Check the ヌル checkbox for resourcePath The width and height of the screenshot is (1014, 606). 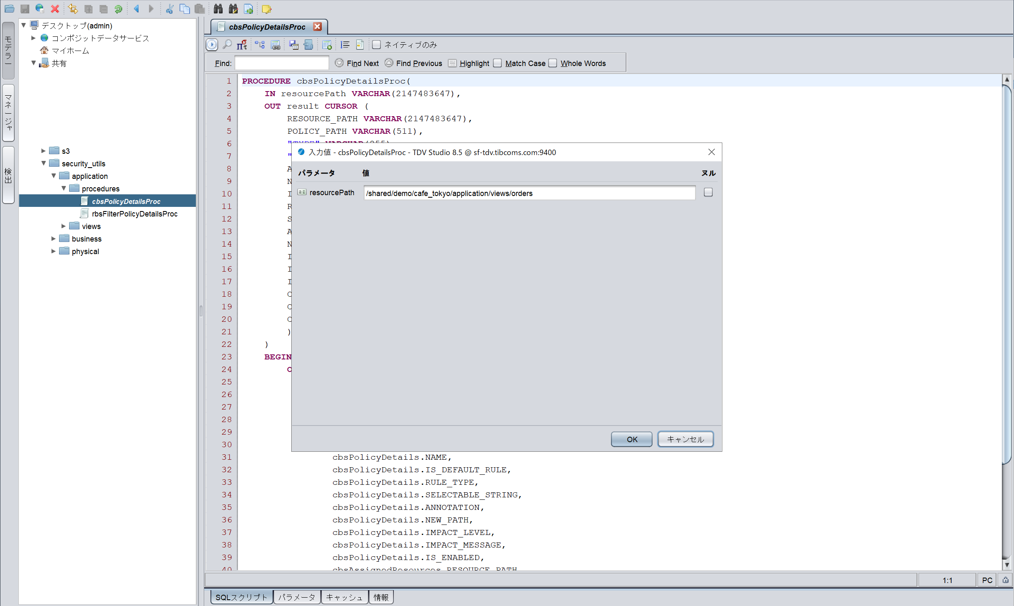[708, 192]
